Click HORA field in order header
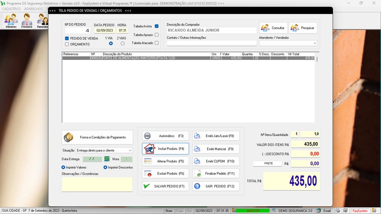Screen dimensions: 381x214 pyautogui.click(x=122, y=30)
